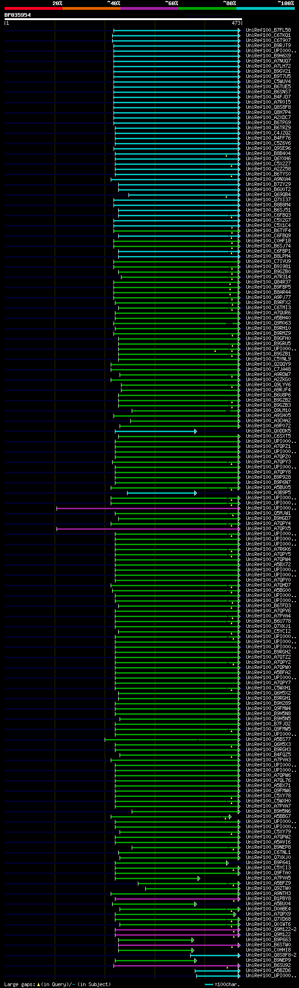Click hit label UniRef100_B6STW0
Viewport: 299px width, 988px height.
(268, 945)
